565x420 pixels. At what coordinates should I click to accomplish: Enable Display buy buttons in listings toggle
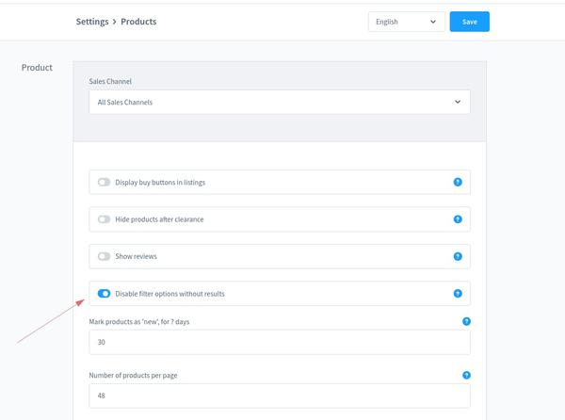pos(104,182)
